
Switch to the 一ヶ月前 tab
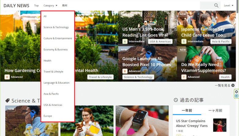pyautogui.click(x=215, y=111)
